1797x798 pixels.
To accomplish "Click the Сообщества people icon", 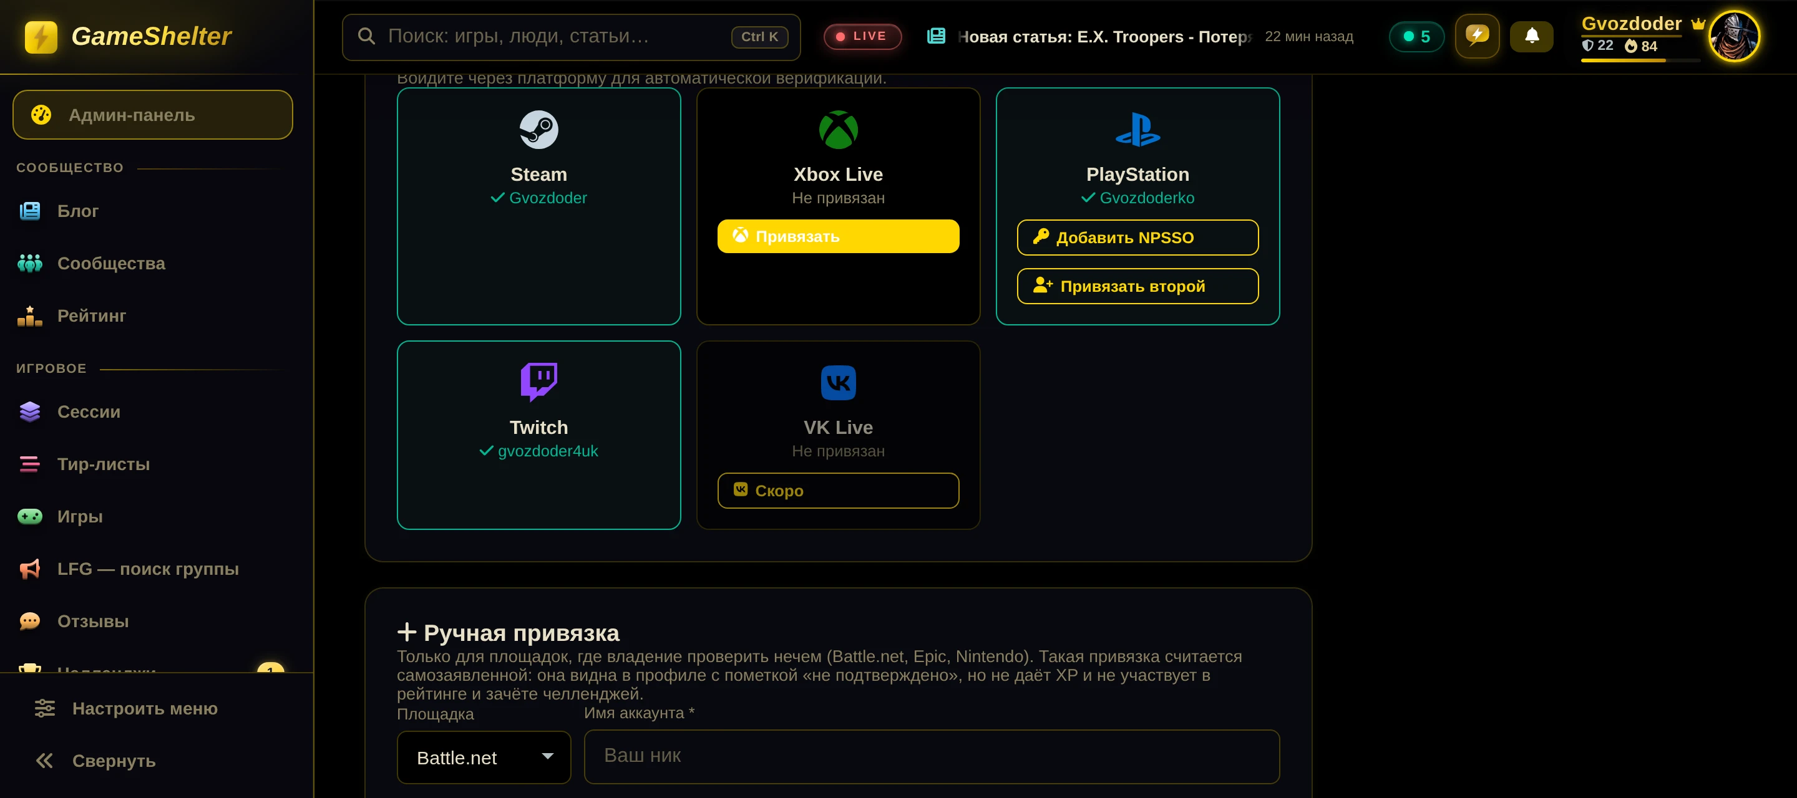I will [x=30, y=264].
